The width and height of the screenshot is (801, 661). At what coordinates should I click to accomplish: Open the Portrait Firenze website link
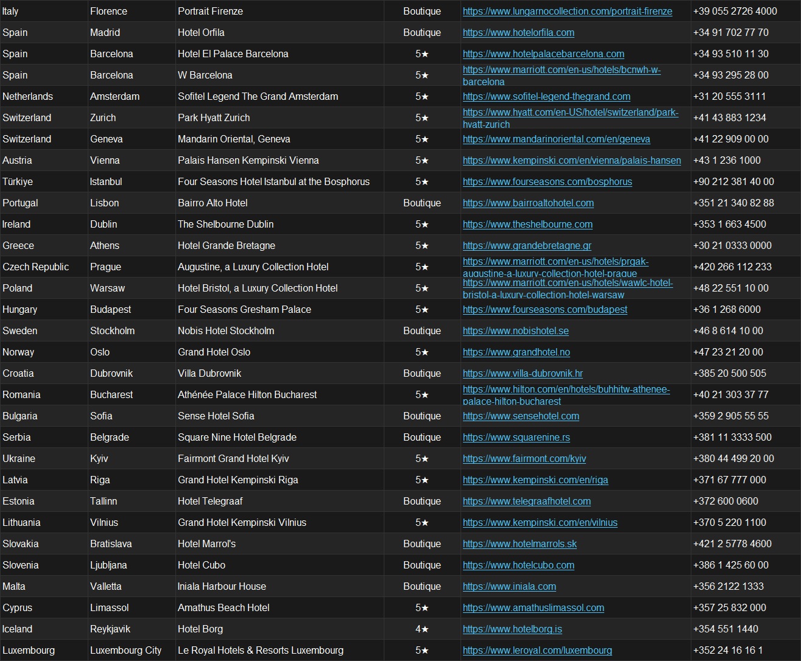point(567,11)
